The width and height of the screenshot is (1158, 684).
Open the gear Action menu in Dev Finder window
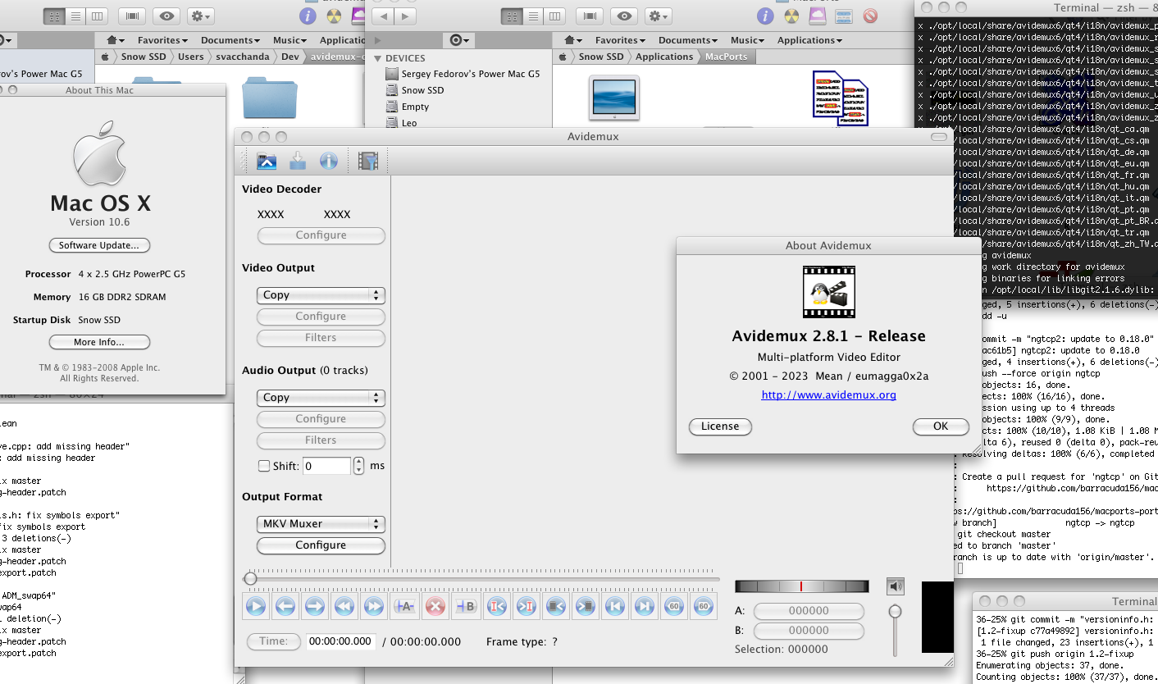[x=201, y=16]
